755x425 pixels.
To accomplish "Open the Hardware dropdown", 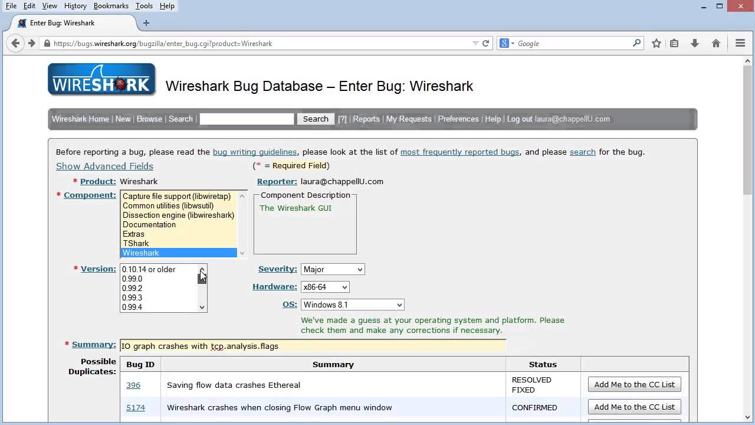I will point(325,287).
